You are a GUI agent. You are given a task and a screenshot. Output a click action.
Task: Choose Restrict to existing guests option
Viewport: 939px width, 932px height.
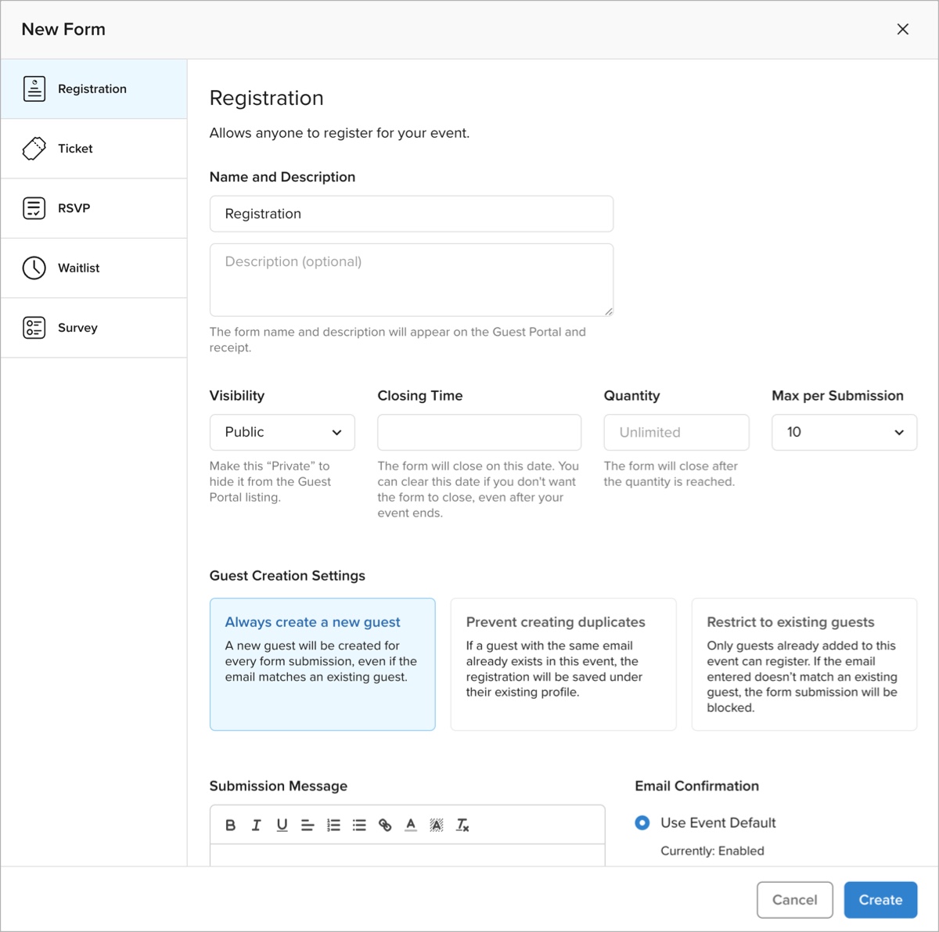804,664
